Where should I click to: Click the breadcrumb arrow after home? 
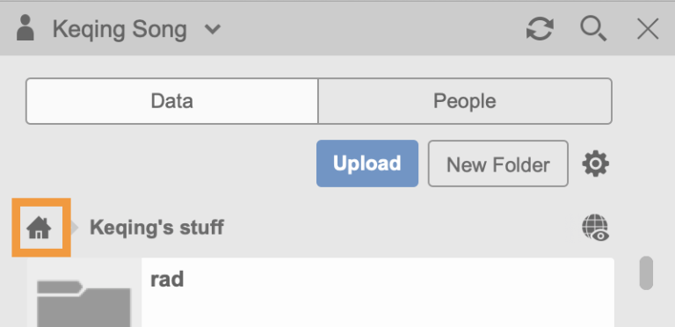tap(75, 228)
